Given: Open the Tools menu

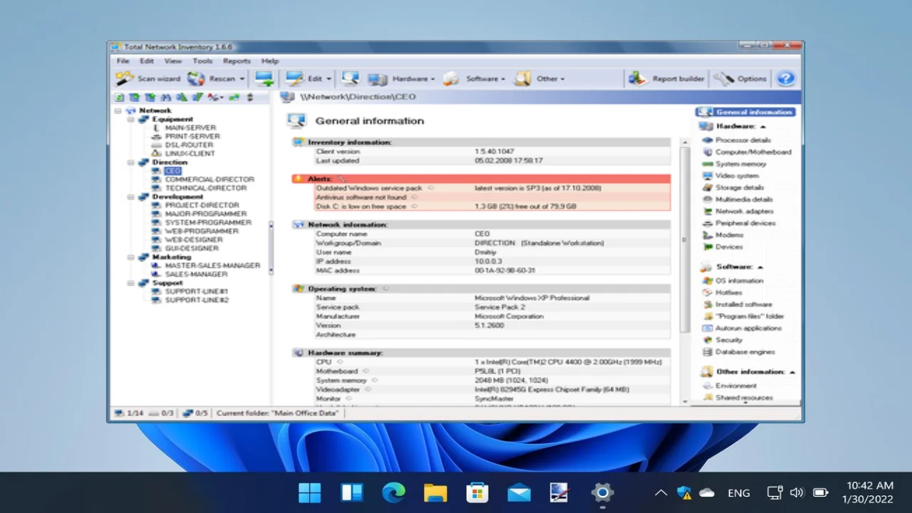Looking at the screenshot, I should pyautogui.click(x=203, y=61).
